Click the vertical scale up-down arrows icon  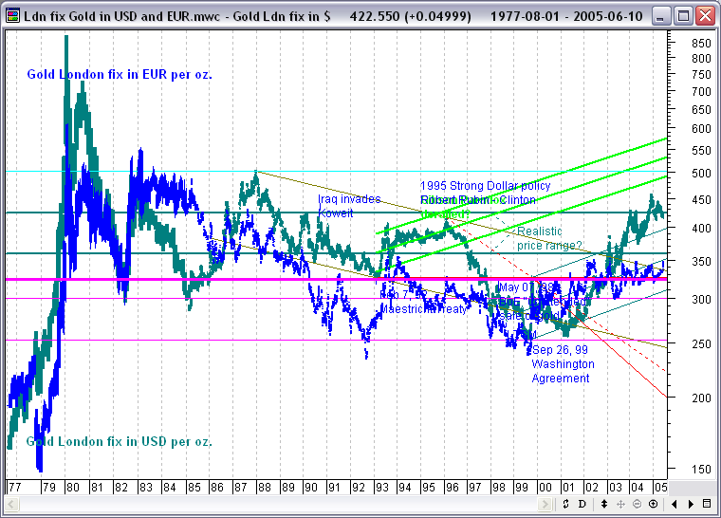[x=603, y=503]
